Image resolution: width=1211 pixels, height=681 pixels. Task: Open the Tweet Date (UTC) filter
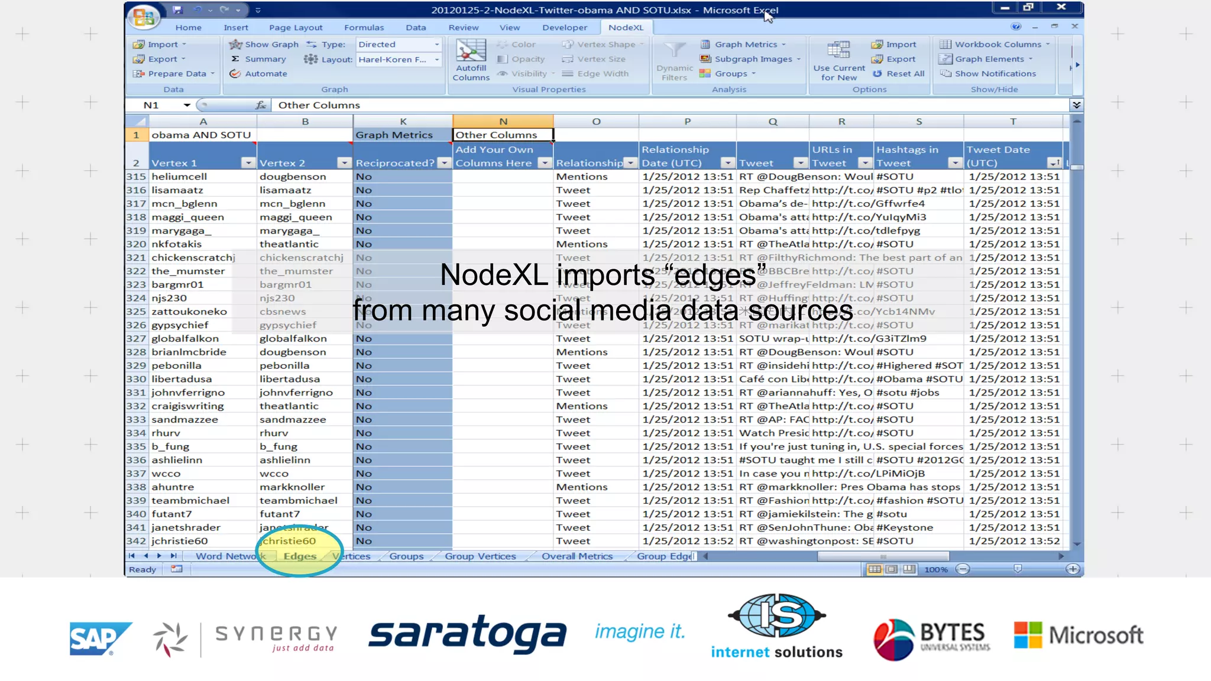(x=1054, y=163)
